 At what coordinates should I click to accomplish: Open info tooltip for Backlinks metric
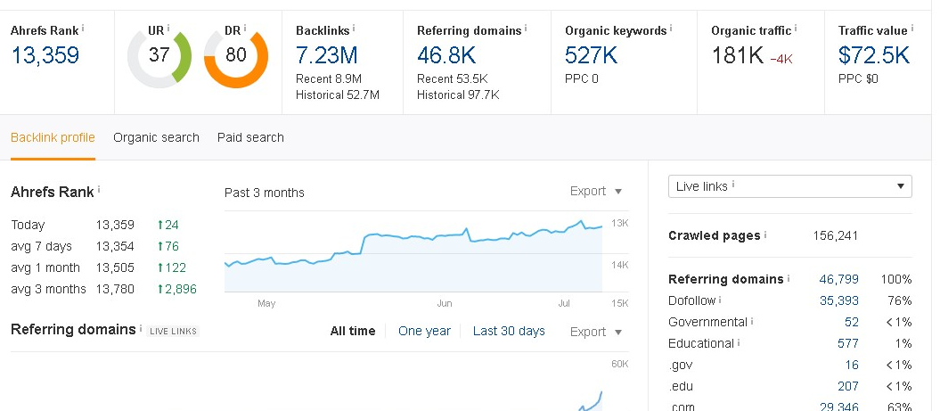point(354,29)
